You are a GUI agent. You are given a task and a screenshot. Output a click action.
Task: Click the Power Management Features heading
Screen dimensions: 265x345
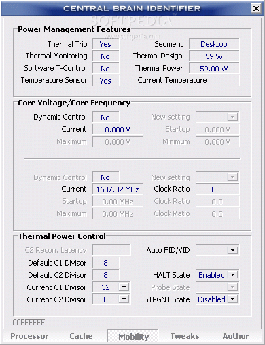coord(74,29)
